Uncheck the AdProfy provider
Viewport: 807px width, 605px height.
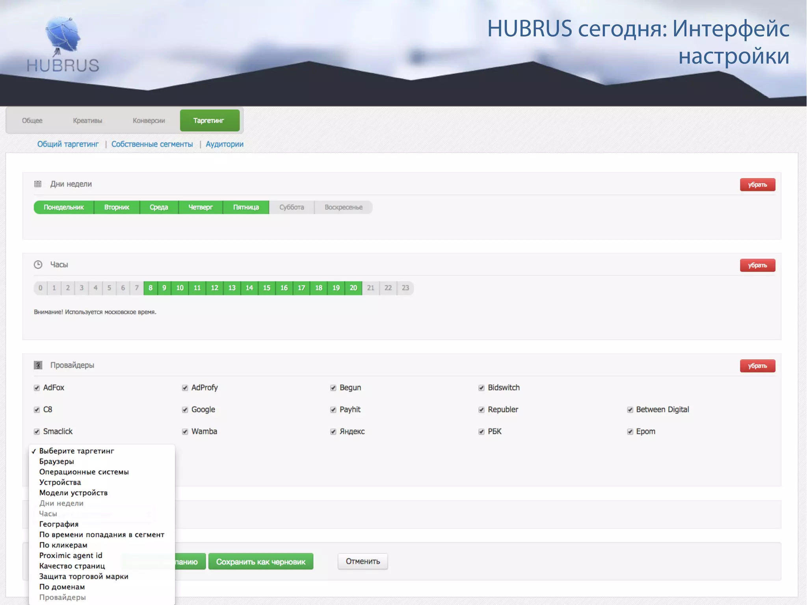pyautogui.click(x=185, y=388)
